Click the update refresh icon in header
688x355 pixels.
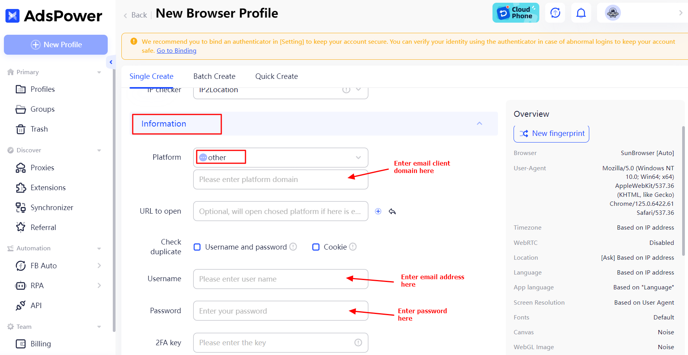[555, 13]
